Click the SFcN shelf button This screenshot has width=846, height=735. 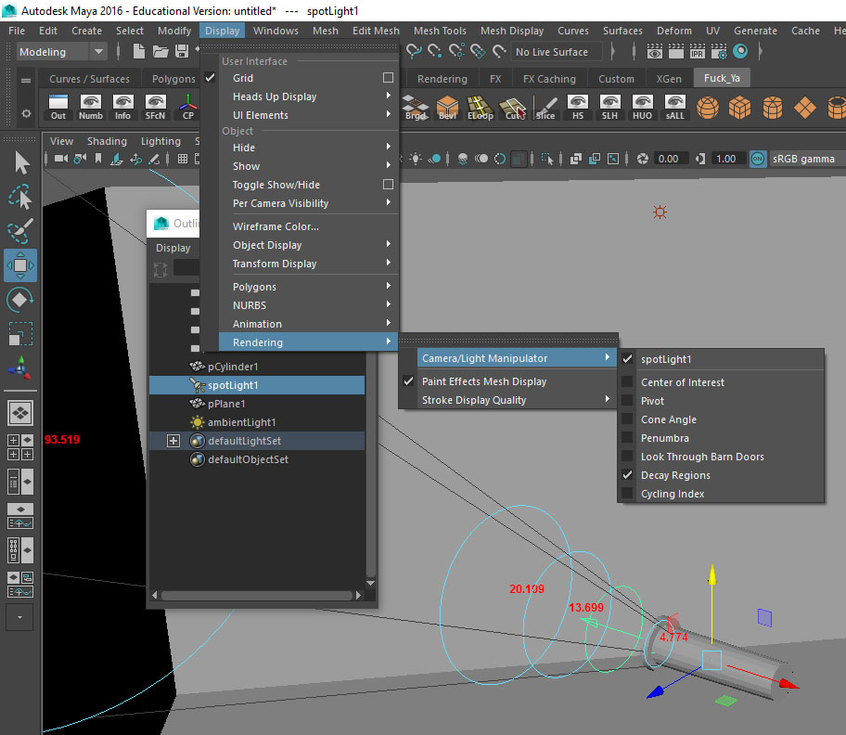tap(156, 107)
